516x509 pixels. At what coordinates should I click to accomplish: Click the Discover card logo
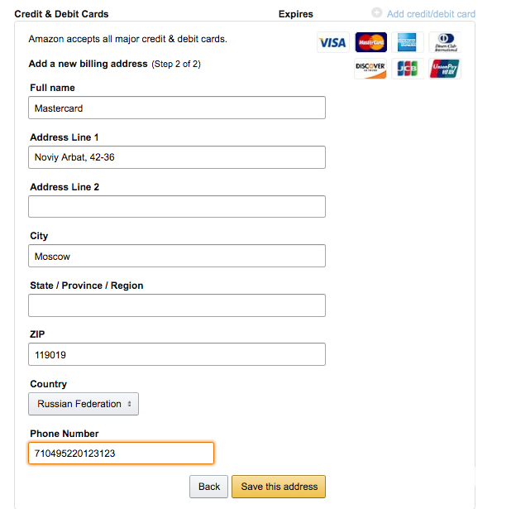[x=370, y=69]
